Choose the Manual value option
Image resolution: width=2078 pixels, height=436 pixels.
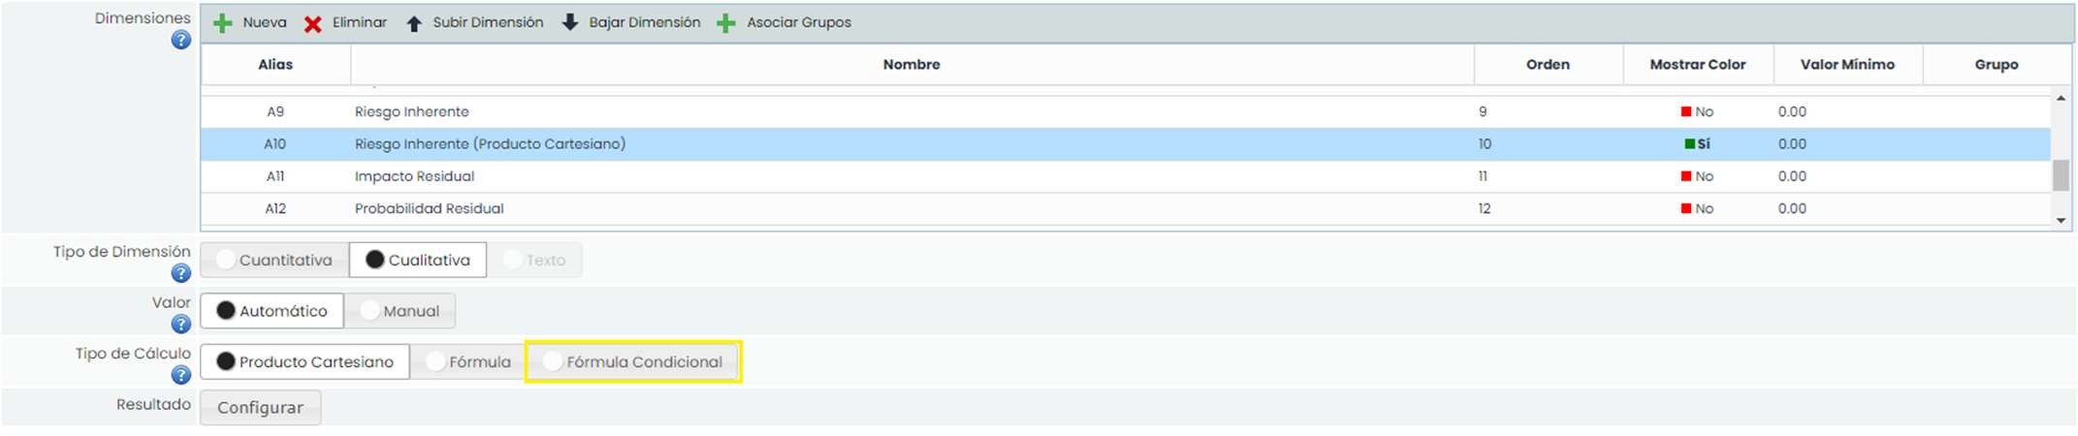pos(400,311)
